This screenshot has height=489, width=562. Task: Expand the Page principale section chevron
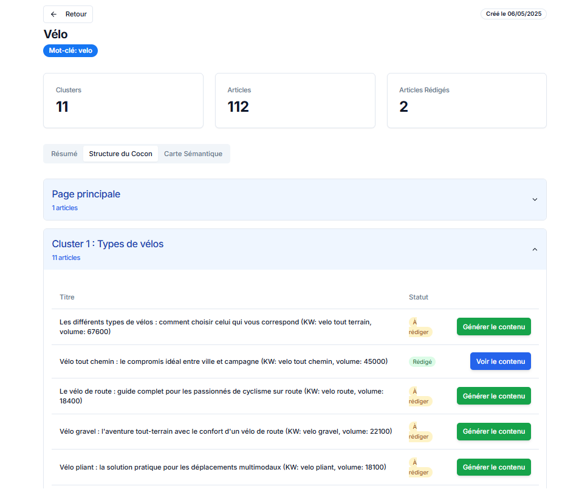pyautogui.click(x=535, y=199)
